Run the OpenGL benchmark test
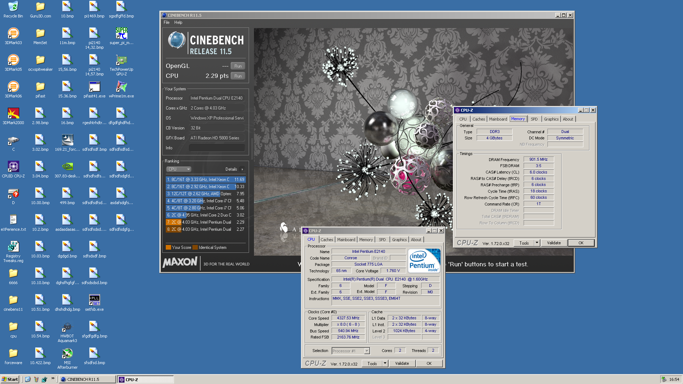This screenshot has height=384, width=683. click(x=238, y=66)
